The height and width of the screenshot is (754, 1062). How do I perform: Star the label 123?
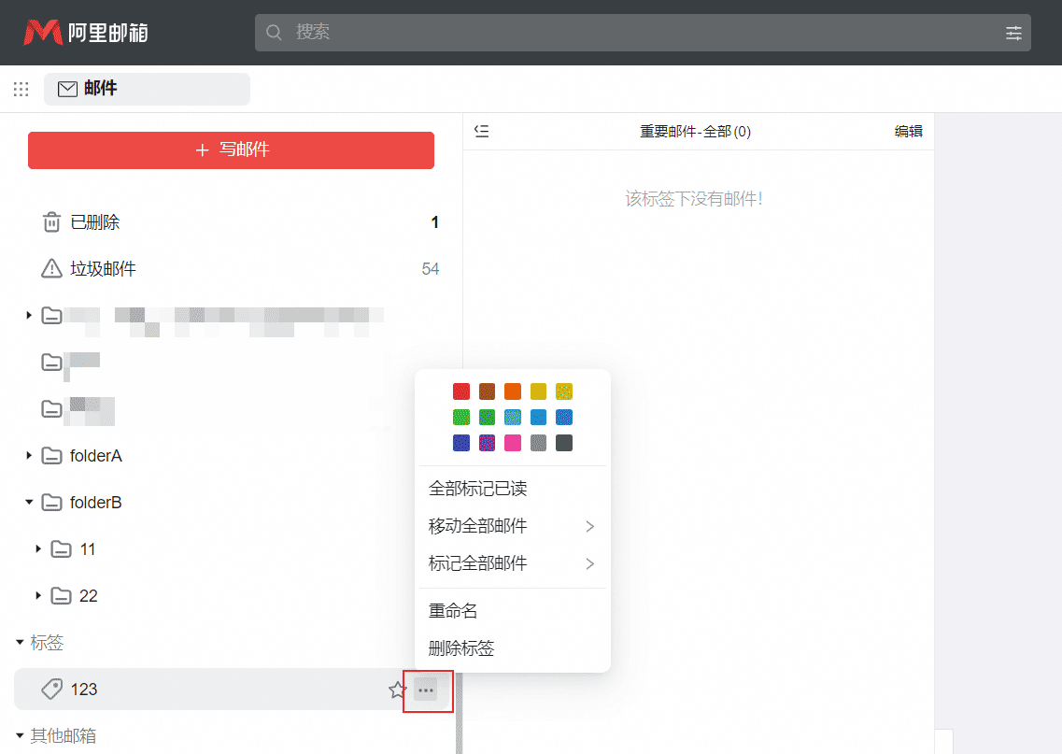396,690
